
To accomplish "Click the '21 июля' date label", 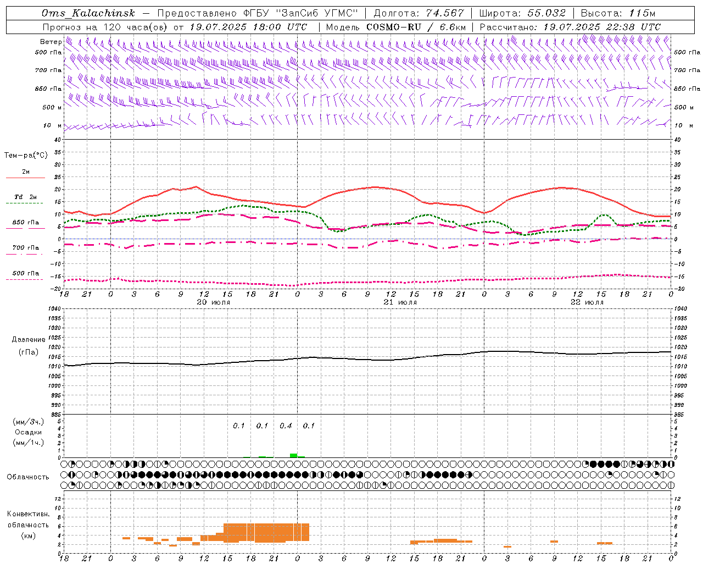I will point(400,302).
